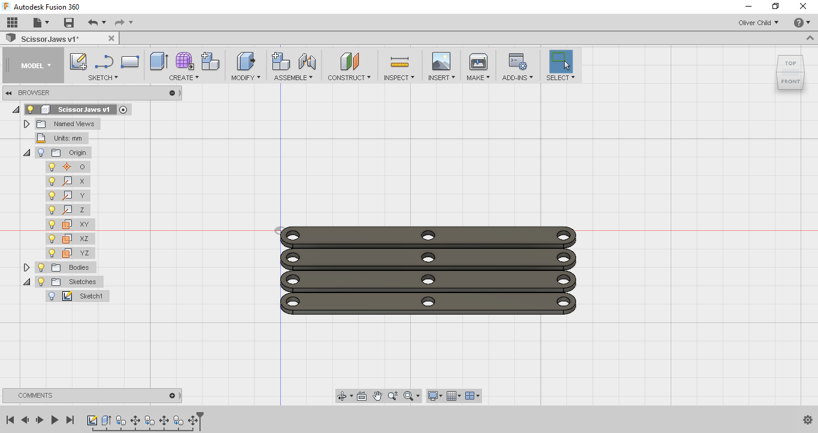
Task: Open the INSPECT menu
Action: 399,78
